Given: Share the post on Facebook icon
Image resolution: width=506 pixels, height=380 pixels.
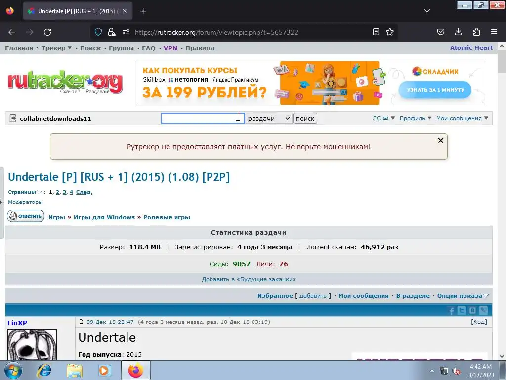Looking at the screenshot, I should coord(452,311).
